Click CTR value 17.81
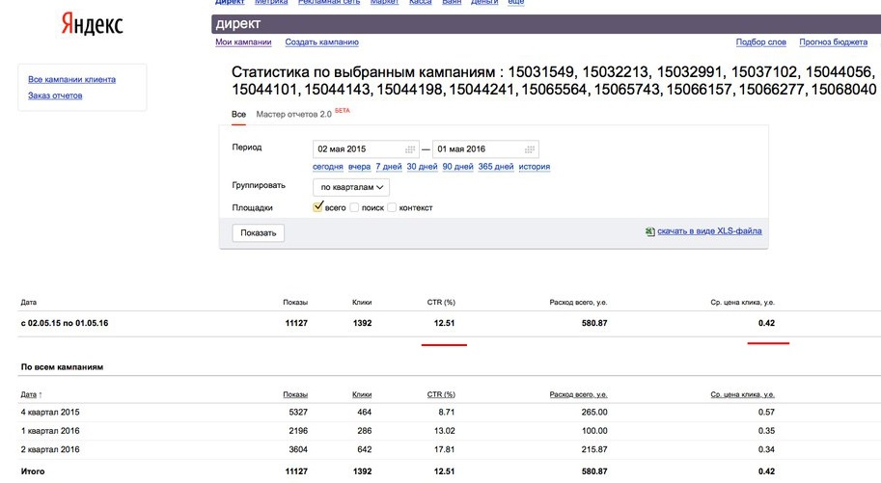 pos(444,449)
